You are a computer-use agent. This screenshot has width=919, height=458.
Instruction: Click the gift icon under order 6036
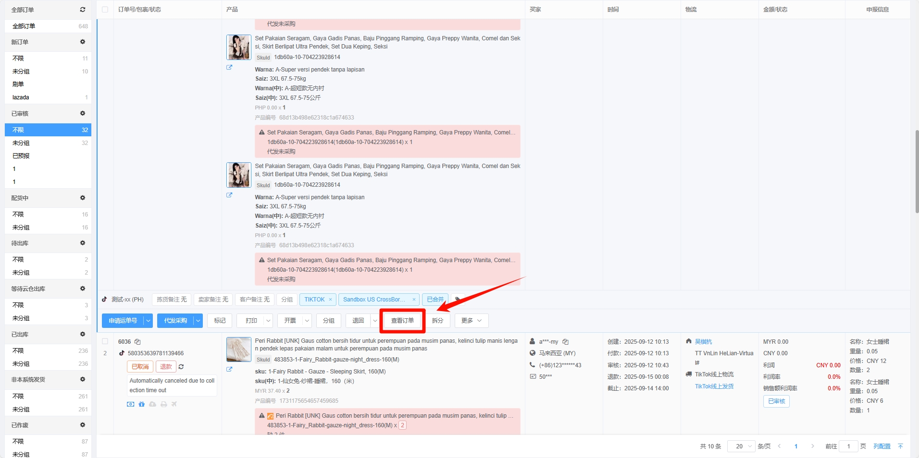(141, 404)
